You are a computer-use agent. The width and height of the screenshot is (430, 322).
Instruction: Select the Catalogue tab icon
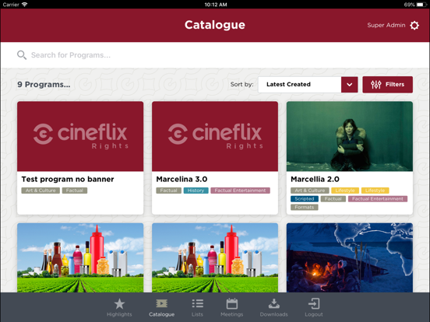coord(162,303)
